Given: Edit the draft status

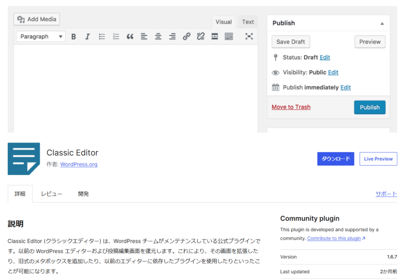Looking at the screenshot, I should pos(325,58).
